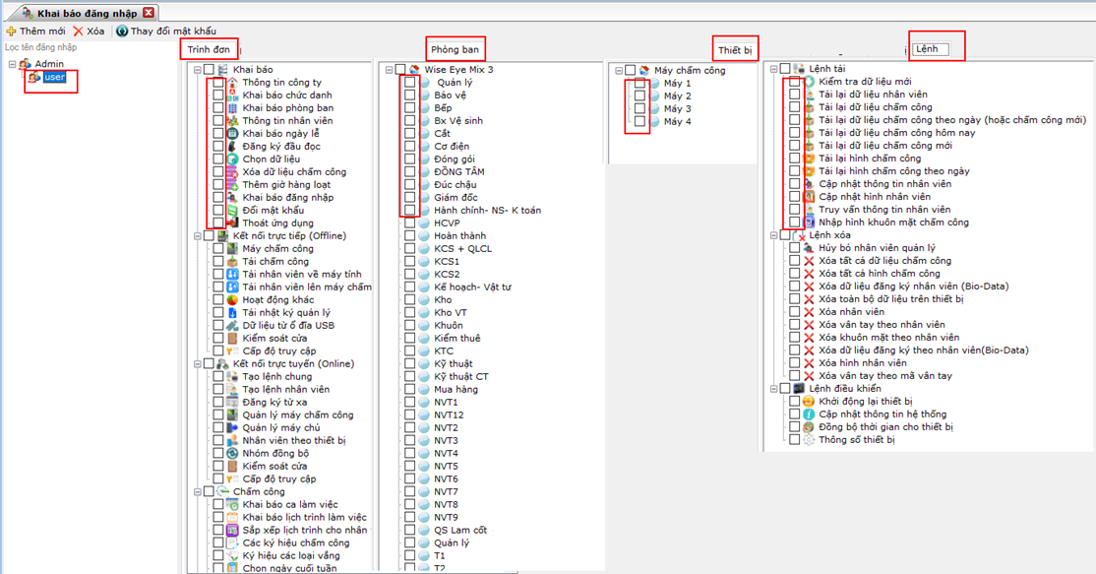The width and height of the screenshot is (1096, 574).
Task: Select the Đổi mật khẩu menu entry
Action: (x=273, y=211)
